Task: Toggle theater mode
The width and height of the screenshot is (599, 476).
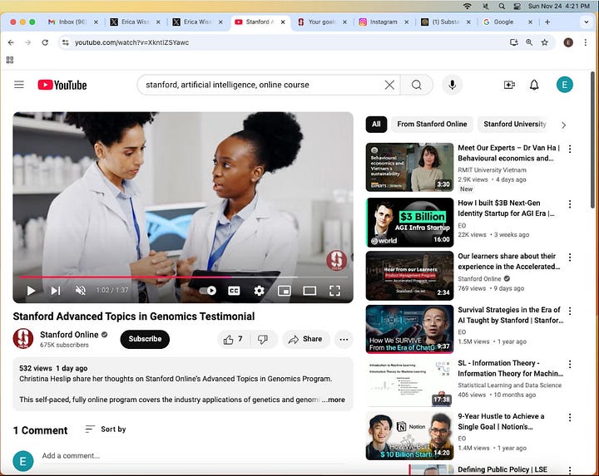Action: pos(309,291)
